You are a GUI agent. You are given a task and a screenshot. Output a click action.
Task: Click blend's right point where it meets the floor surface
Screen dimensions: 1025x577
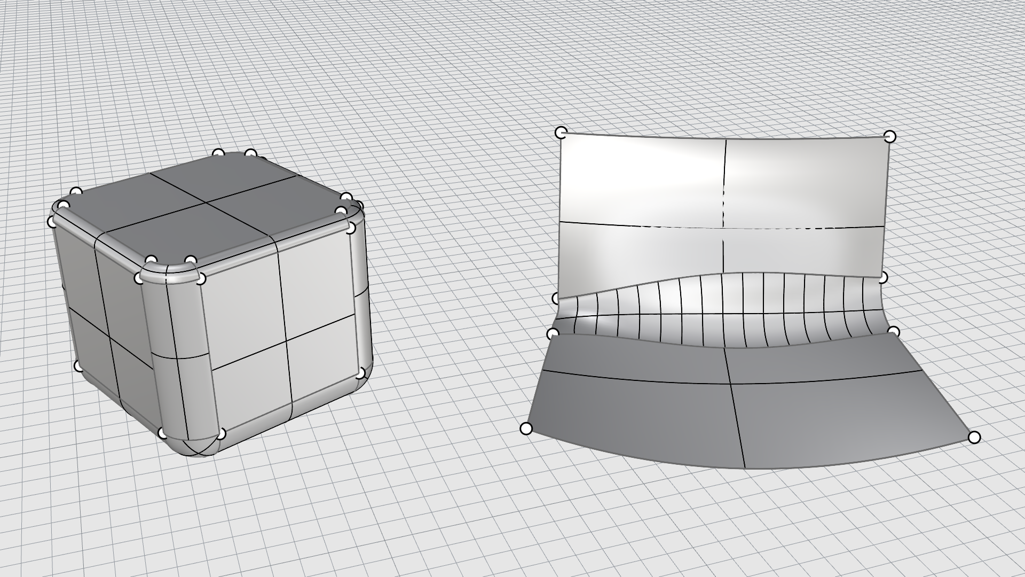tap(893, 332)
